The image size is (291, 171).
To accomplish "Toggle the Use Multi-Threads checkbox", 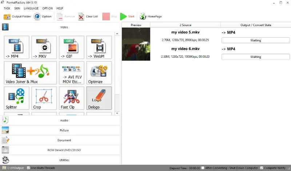I will point(28,168).
